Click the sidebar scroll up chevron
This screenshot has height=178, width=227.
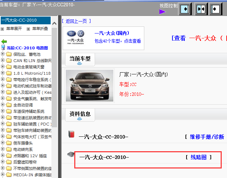(55, 23)
